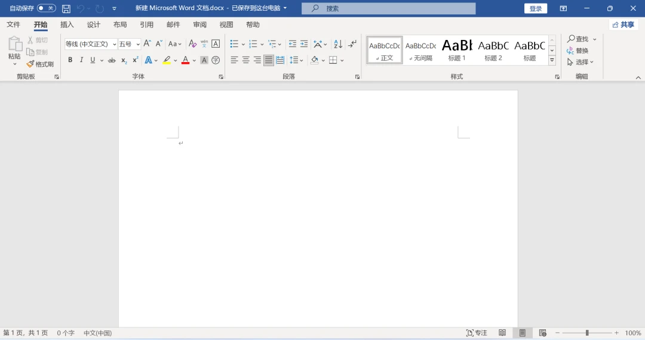Toggle underline formatting

point(93,60)
